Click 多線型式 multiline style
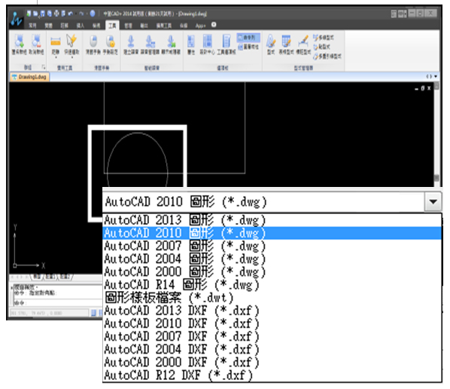The width and height of the screenshot is (450, 389). [x=323, y=38]
